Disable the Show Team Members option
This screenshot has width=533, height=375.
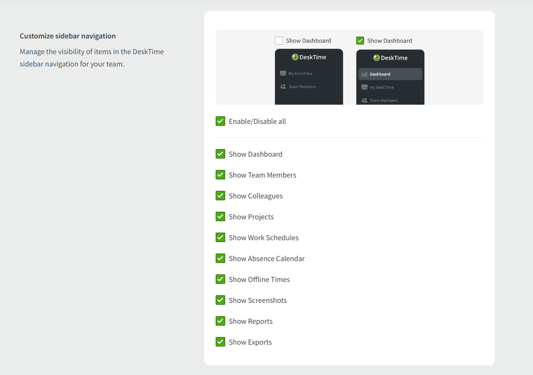[220, 175]
